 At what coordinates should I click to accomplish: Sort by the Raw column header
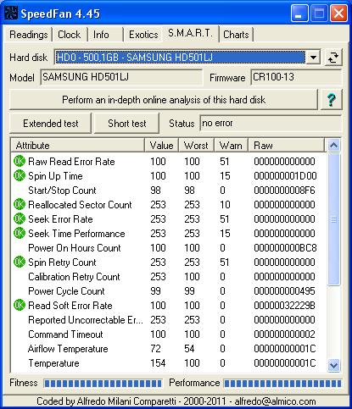[x=286, y=146]
